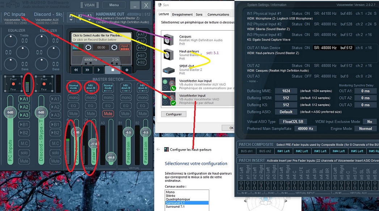Open the Buffering MME 1024 value selector
Screen dimensions: 379x211
pos(286,91)
